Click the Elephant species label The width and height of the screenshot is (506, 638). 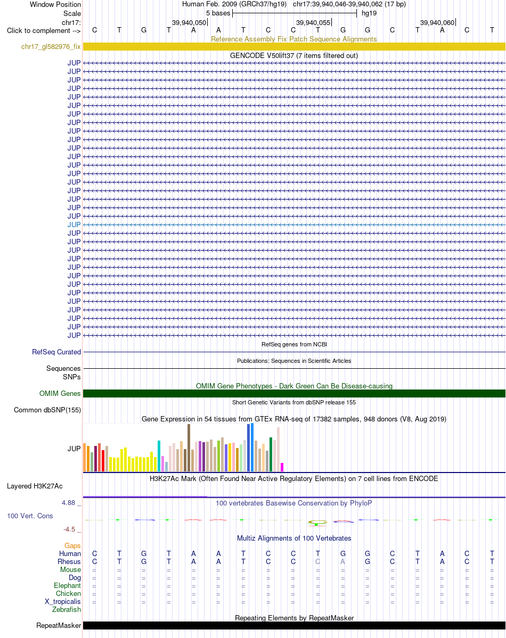[x=67, y=585]
